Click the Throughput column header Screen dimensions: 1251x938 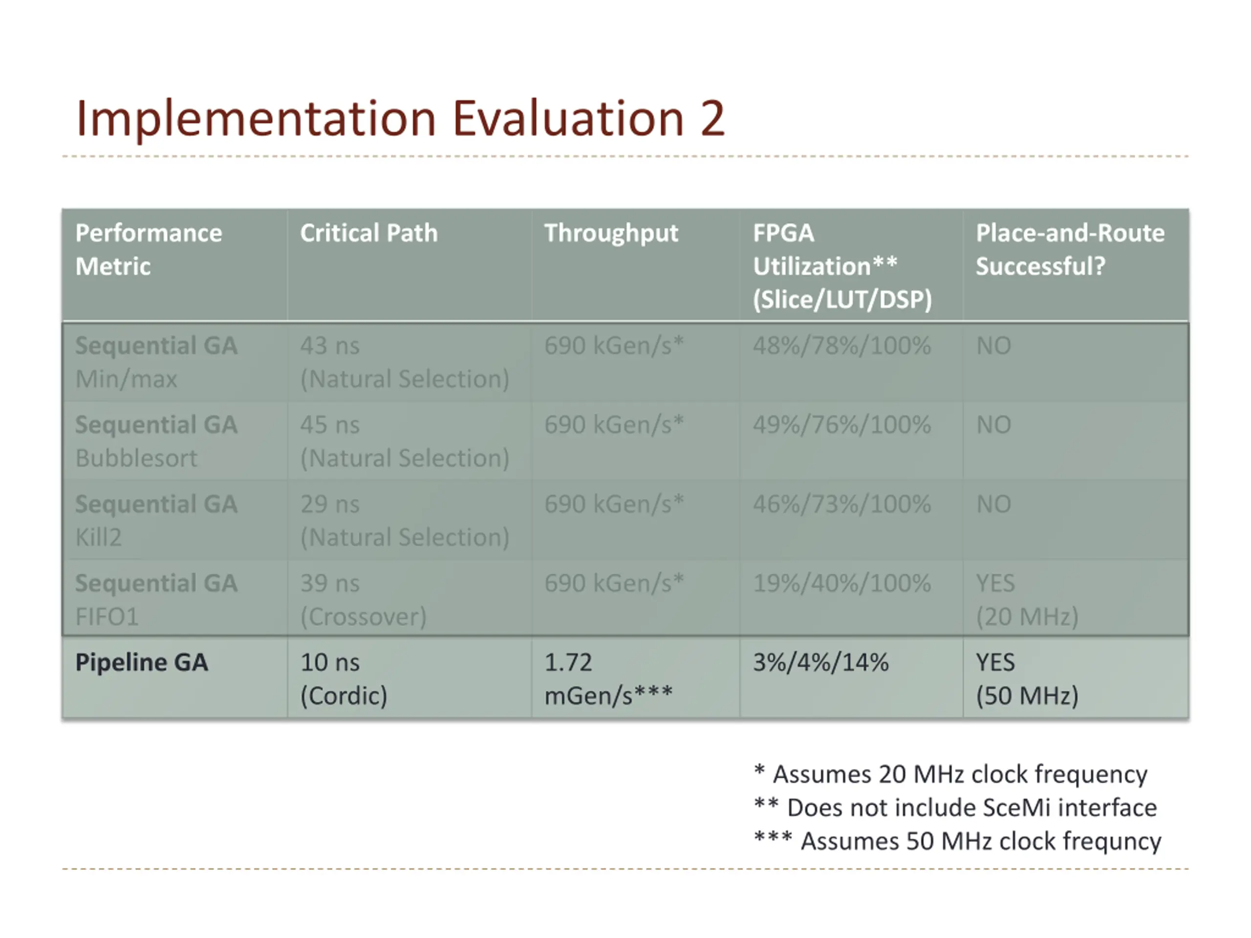coord(611,233)
